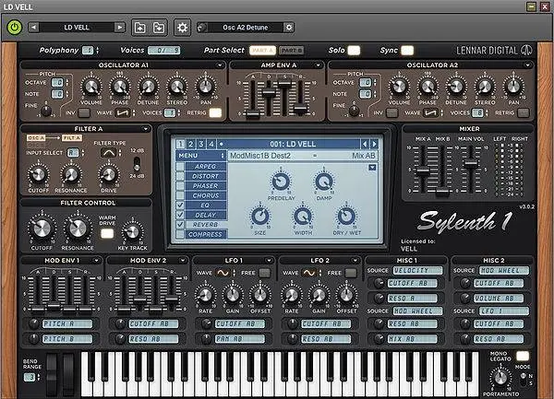Click the Main Vol fader

pyautogui.click(x=470, y=163)
